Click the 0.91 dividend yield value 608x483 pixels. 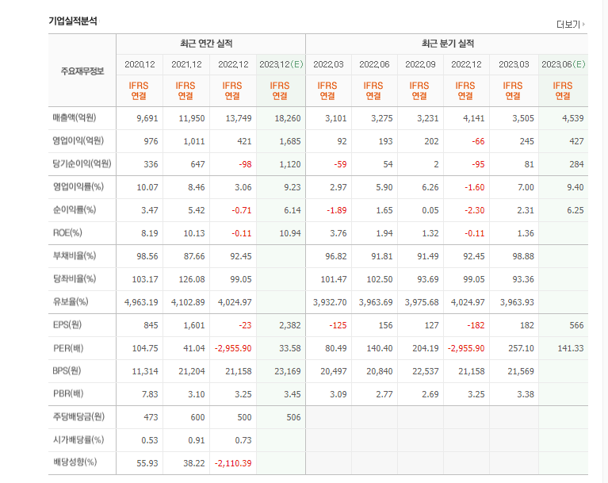[197, 440]
